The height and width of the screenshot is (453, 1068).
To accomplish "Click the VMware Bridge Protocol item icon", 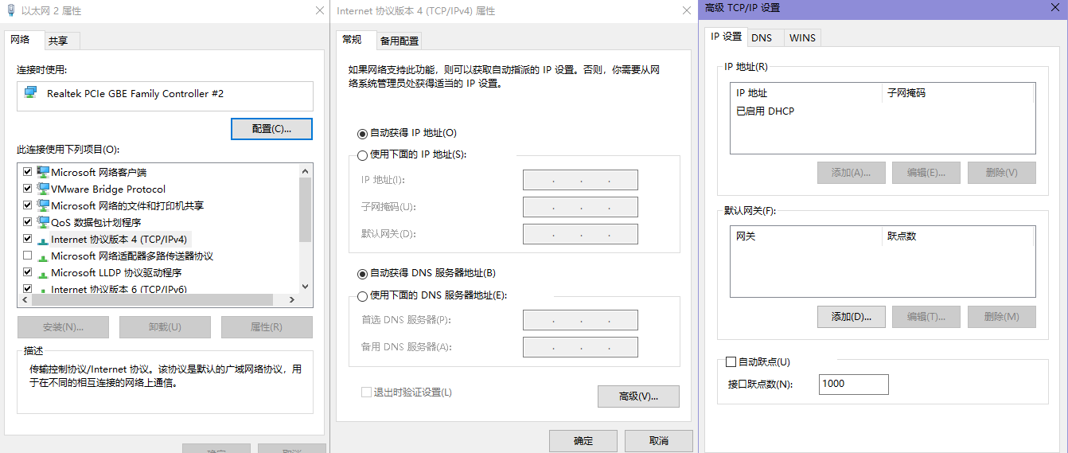I will [43, 189].
